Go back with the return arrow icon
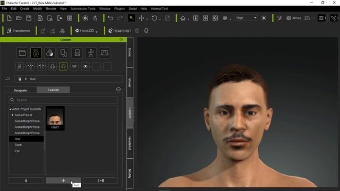The height and width of the screenshot is (191, 340). point(8,79)
